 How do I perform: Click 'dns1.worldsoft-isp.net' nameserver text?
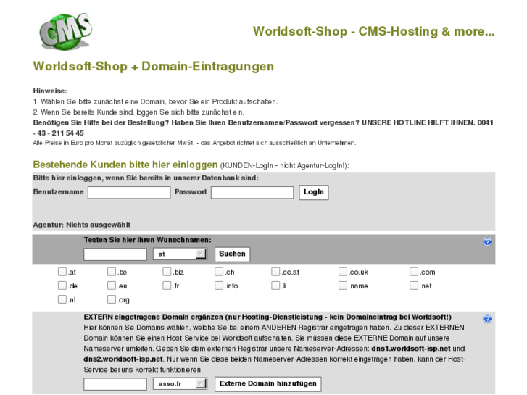[x=411, y=349]
